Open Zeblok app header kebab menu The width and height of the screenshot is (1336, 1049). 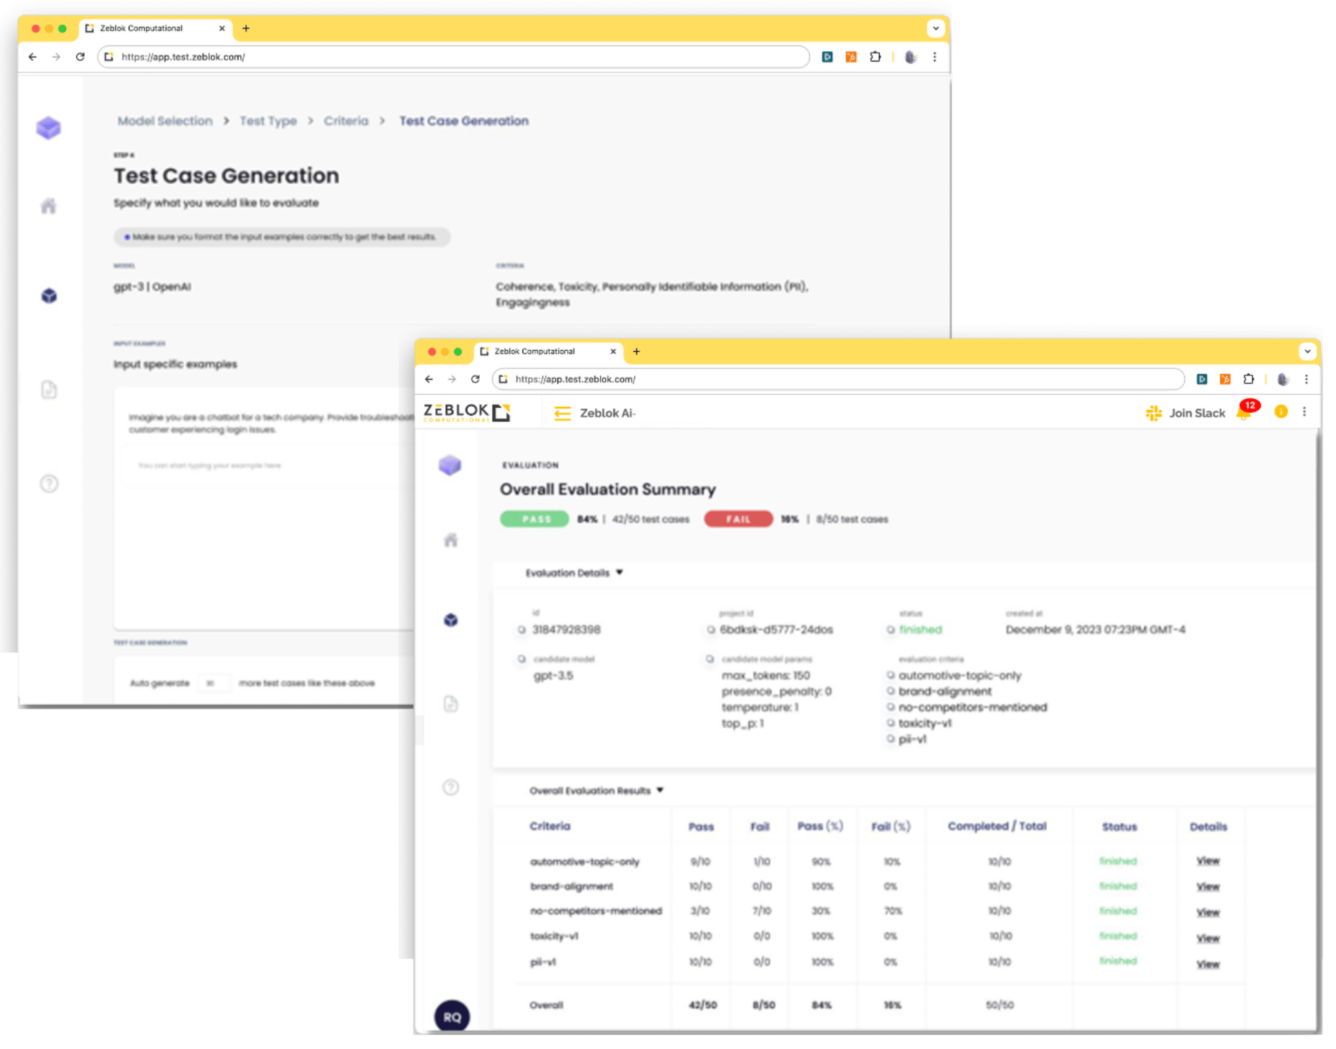tap(1304, 412)
